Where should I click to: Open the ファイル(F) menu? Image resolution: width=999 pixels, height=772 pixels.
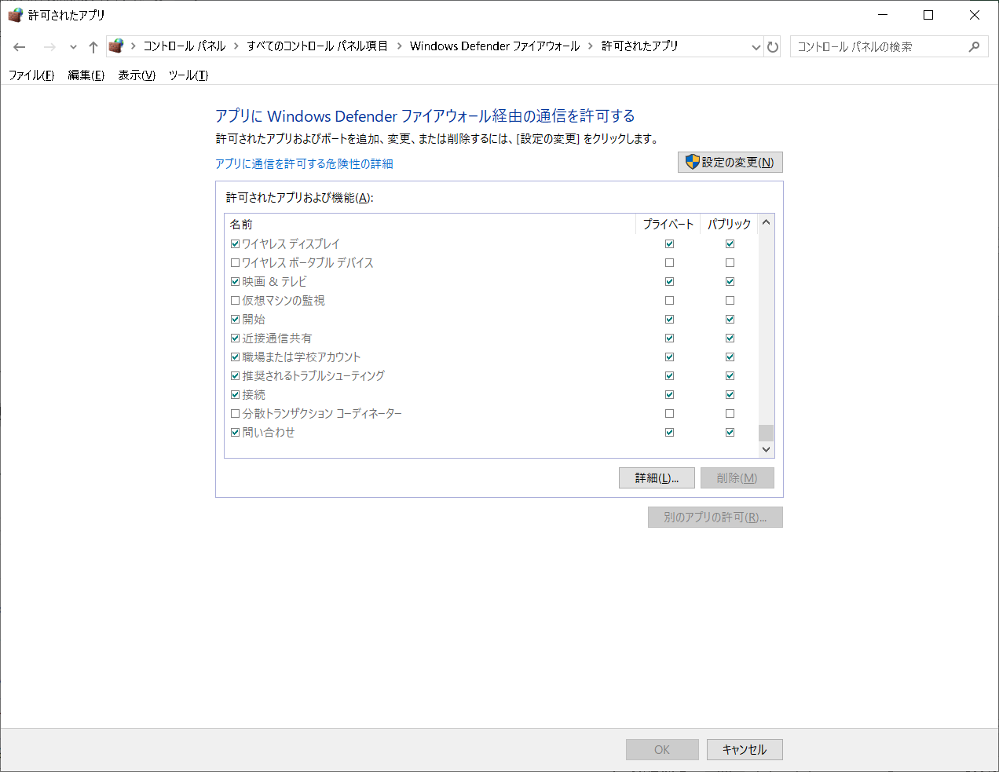pyautogui.click(x=31, y=75)
